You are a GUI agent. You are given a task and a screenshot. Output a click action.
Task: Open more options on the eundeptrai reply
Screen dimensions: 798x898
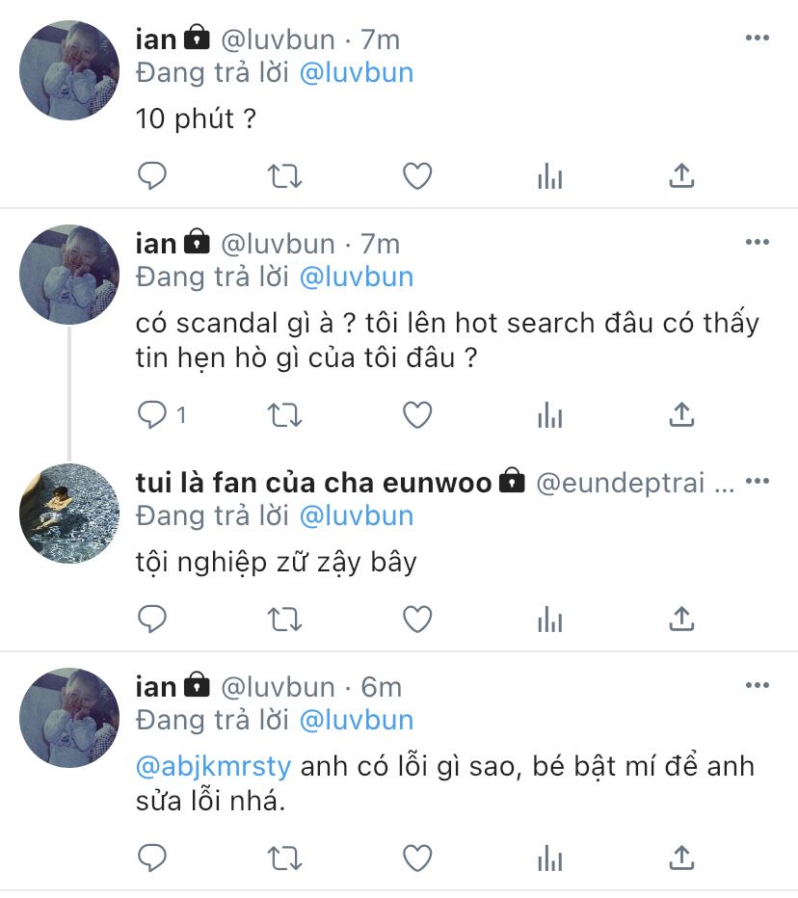pyautogui.click(x=758, y=481)
